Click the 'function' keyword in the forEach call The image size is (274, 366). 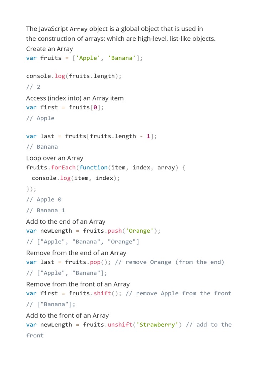pos(93,167)
